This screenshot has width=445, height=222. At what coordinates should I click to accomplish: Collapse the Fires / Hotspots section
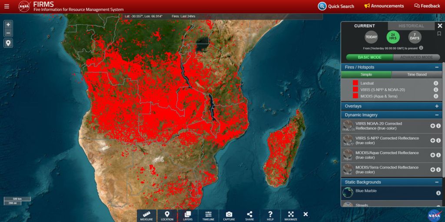pos(436,67)
